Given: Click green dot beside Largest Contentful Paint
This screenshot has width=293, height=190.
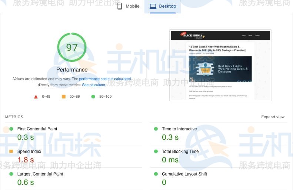Looking at the screenshot, I should 11,174.
